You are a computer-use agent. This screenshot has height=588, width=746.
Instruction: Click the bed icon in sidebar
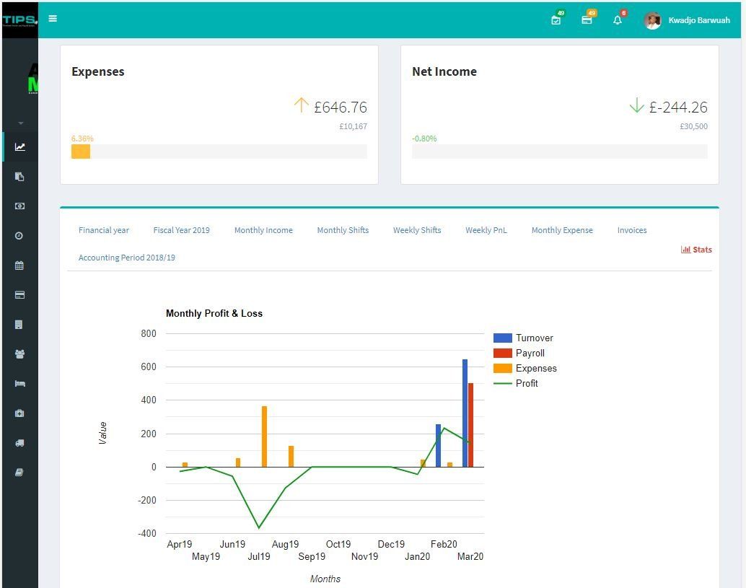pyautogui.click(x=19, y=384)
